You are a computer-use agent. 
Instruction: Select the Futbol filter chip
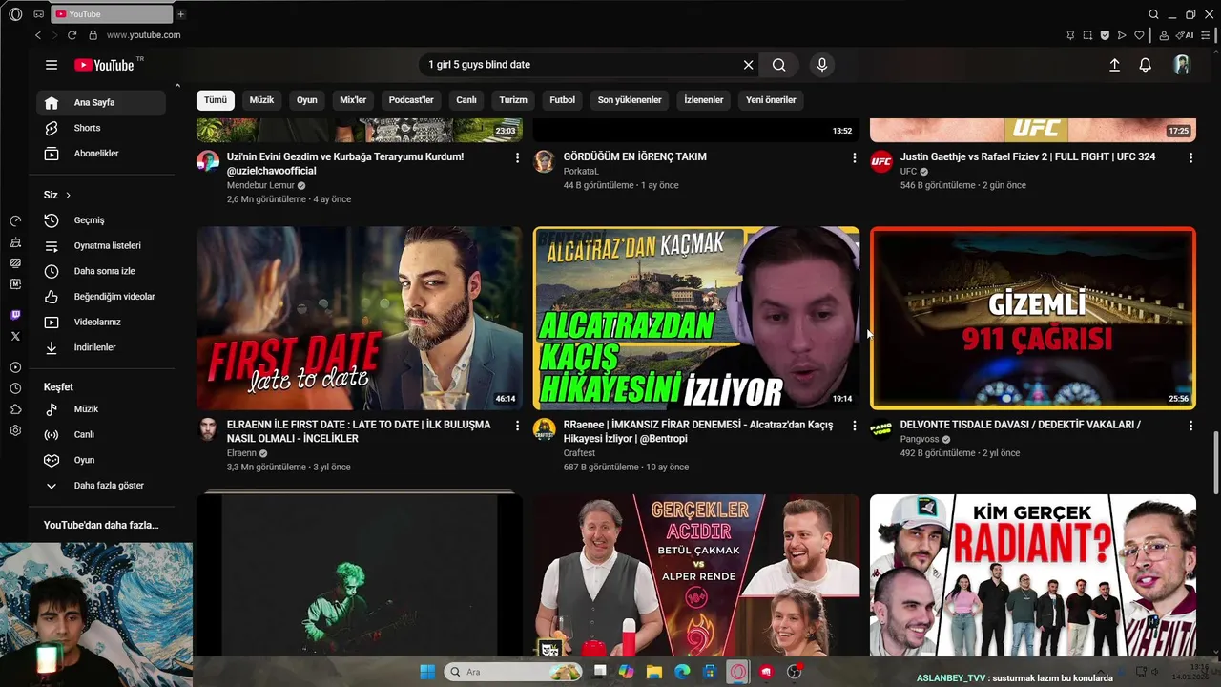563,100
